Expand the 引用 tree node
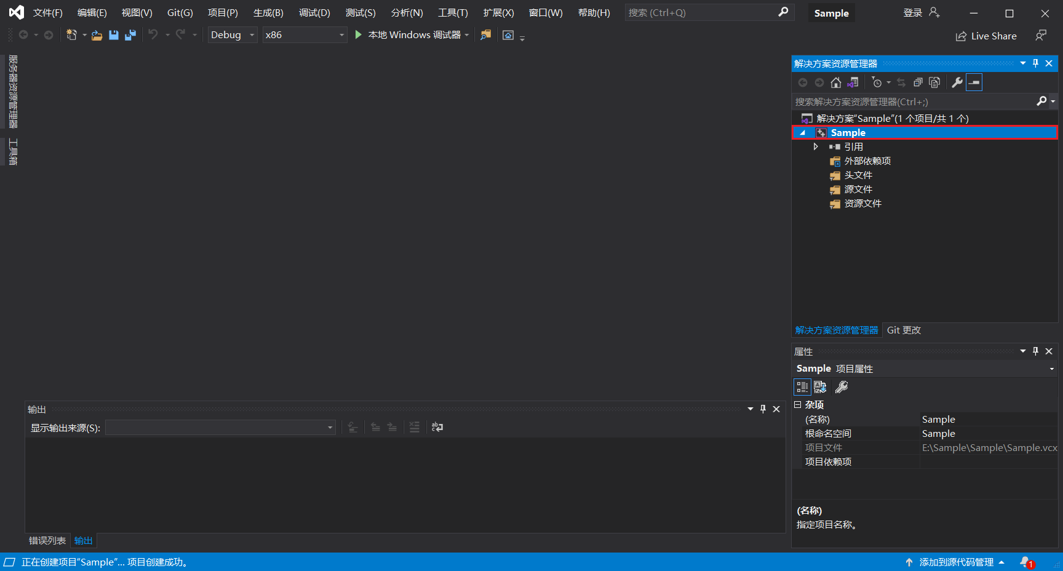1063x571 pixels. [x=816, y=146]
